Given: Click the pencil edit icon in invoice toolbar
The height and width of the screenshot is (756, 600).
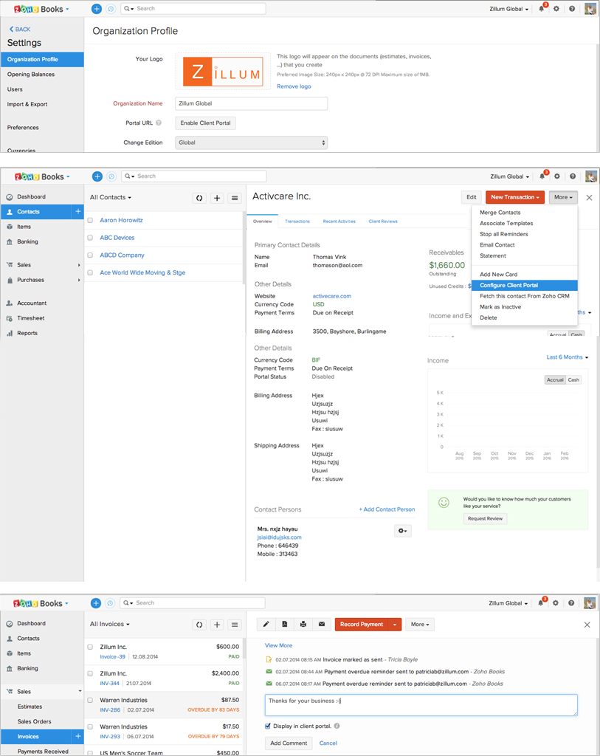Looking at the screenshot, I should pos(266,624).
